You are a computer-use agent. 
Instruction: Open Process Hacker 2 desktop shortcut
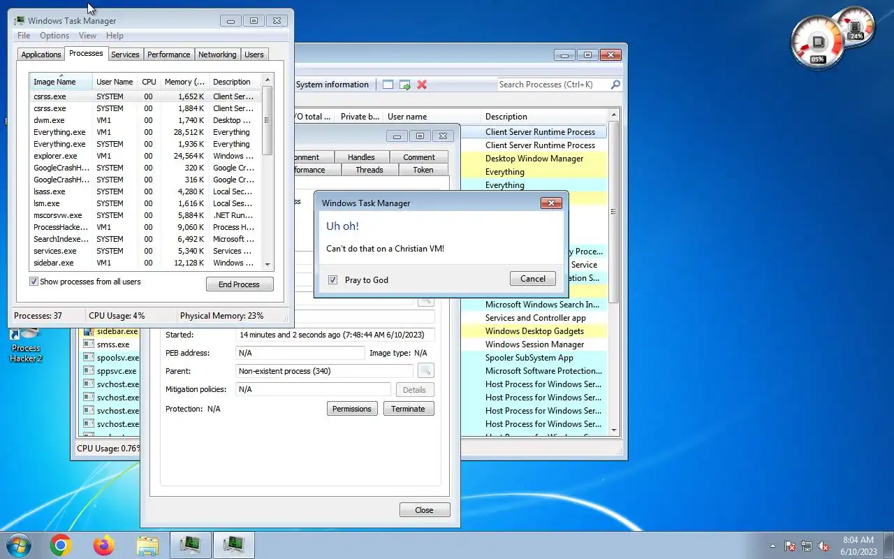26,344
